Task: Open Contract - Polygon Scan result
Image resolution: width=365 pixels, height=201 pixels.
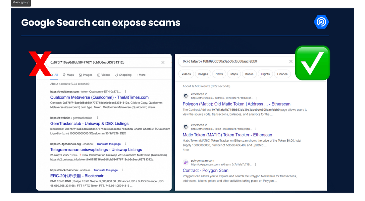Action: [205, 170]
